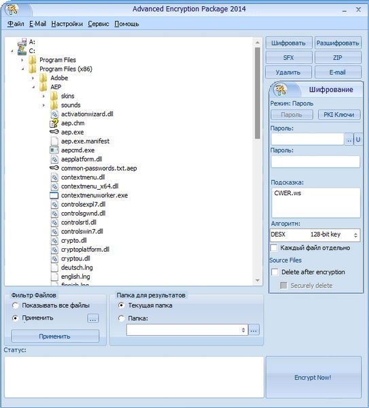
Task: Click the contextmenu_x64.dll file icon
Action: pyautogui.click(x=54, y=186)
